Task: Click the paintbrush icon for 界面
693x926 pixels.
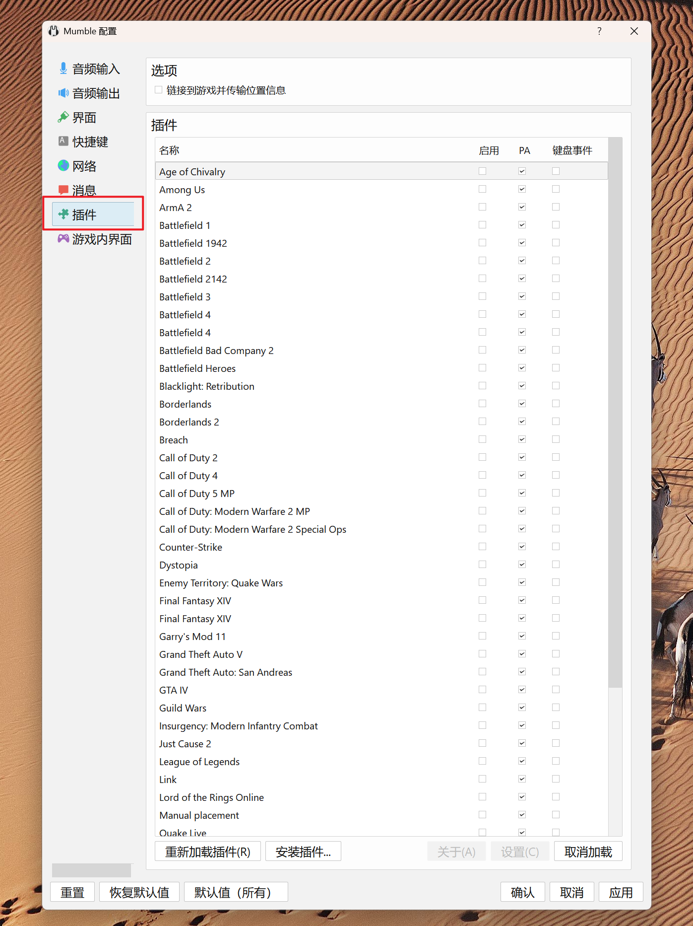Action: [63, 117]
